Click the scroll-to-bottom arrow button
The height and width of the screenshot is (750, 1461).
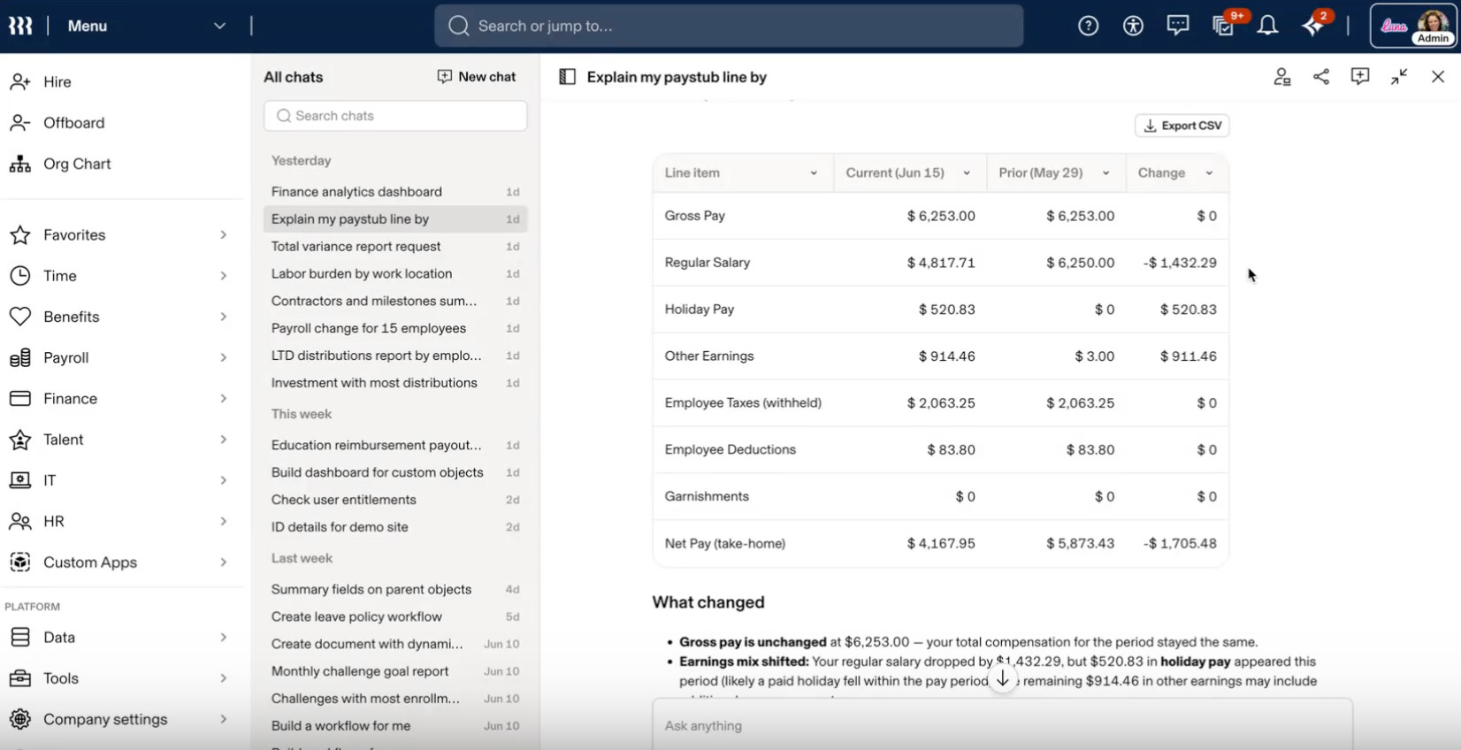(1002, 679)
